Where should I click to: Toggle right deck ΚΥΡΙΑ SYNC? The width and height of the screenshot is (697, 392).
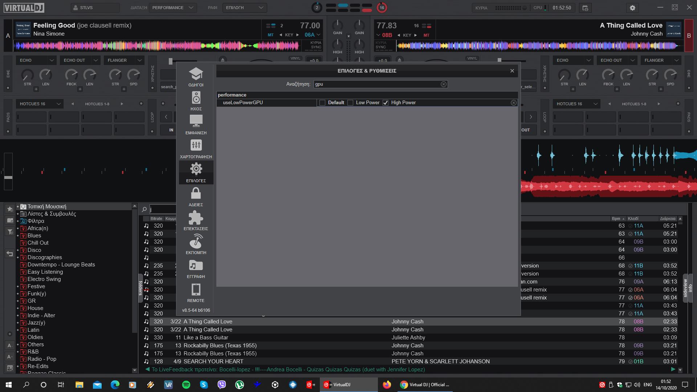tap(381, 45)
